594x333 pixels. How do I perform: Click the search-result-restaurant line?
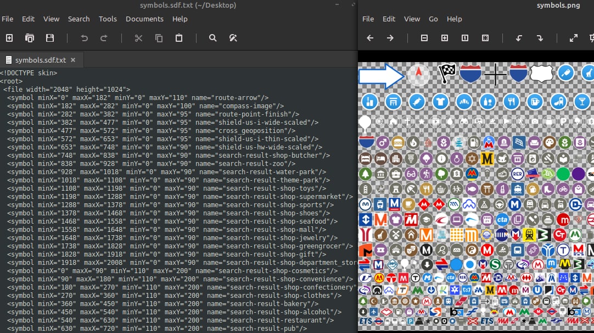(x=170, y=320)
